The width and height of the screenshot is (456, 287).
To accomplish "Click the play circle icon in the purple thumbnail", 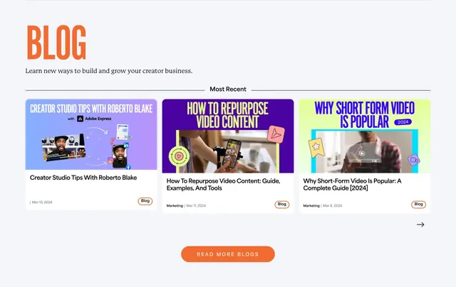I will pos(179,156).
